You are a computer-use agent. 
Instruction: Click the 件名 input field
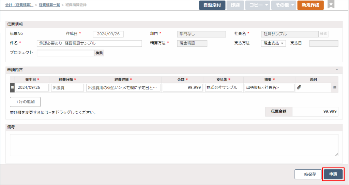pyautogui.click(x=89, y=43)
